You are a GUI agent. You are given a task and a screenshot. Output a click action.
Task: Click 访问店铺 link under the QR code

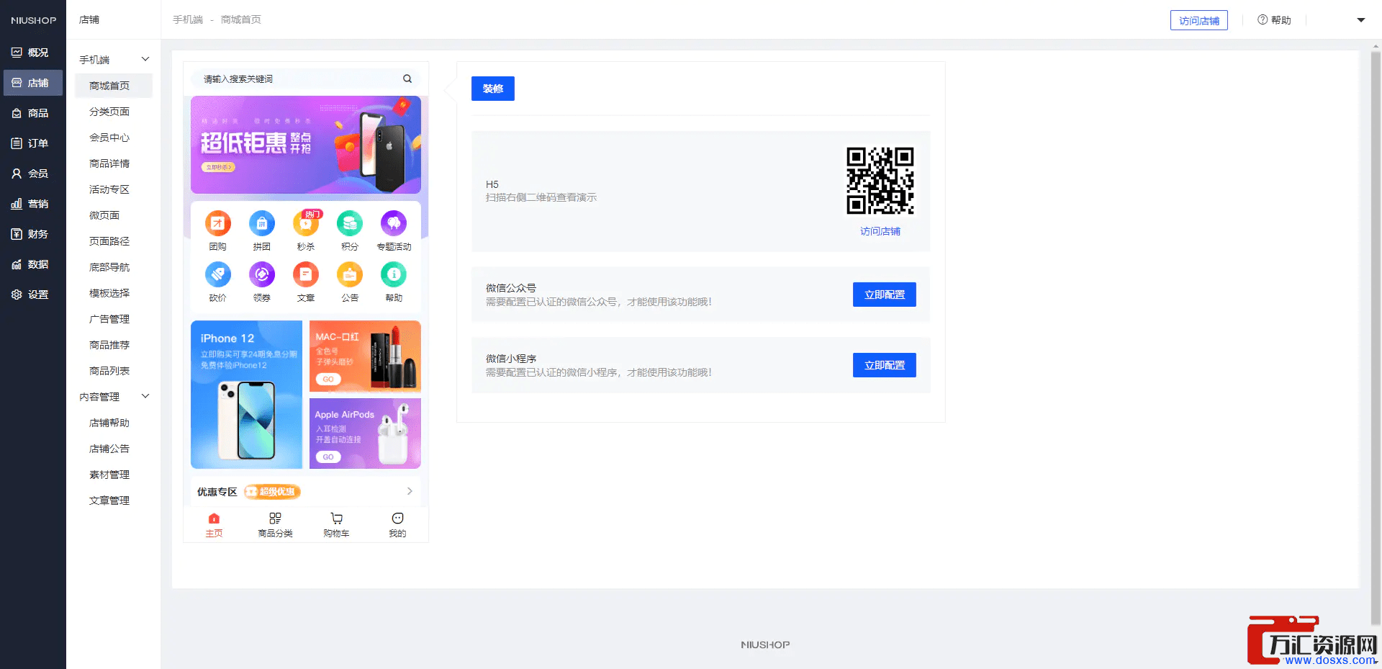(x=880, y=231)
